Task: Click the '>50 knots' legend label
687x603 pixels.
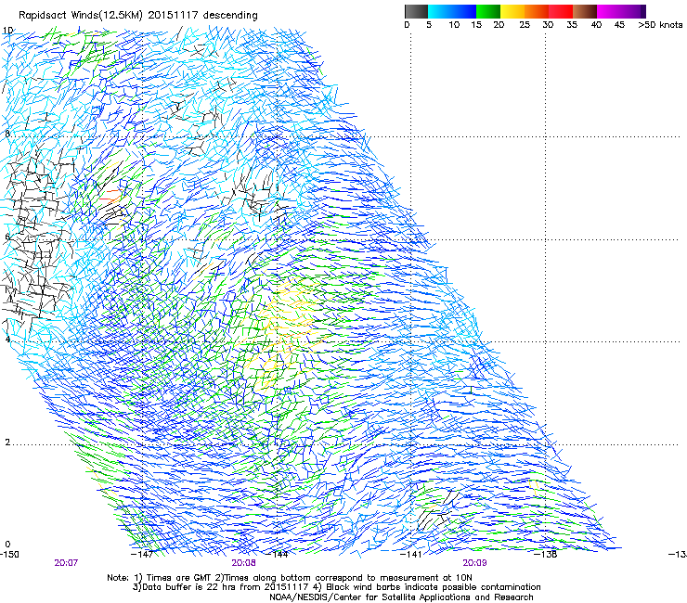Action: [x=660, y=25]
